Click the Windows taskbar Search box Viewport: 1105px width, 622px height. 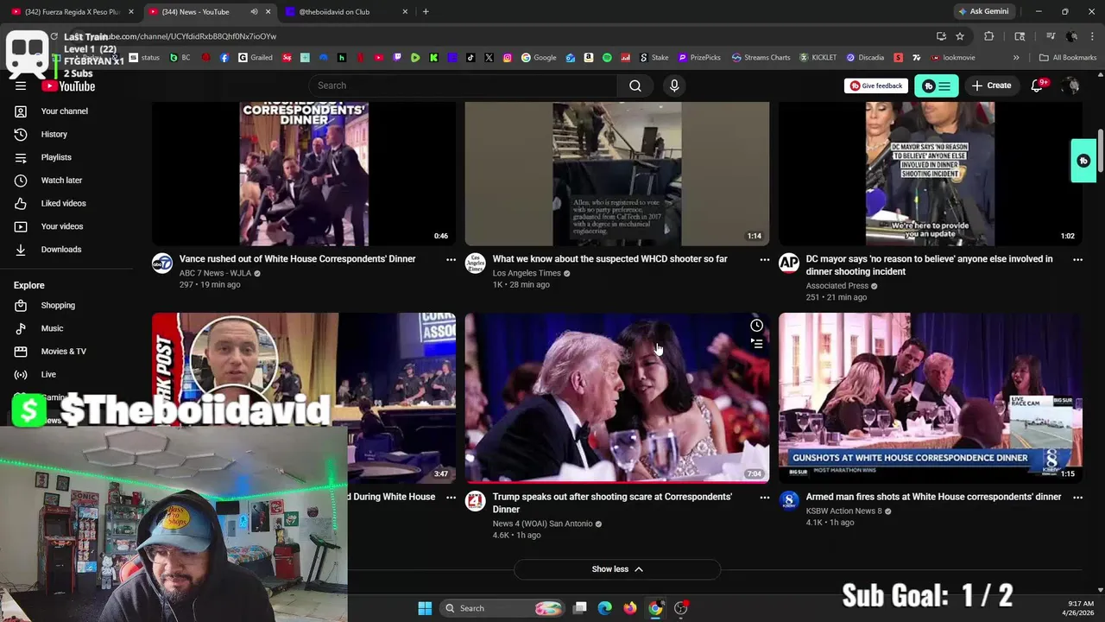click(x=502, y=608)
